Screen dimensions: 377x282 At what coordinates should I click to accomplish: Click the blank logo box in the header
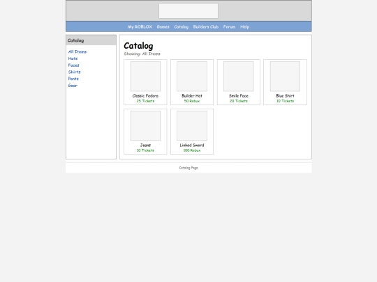[188, 10]
